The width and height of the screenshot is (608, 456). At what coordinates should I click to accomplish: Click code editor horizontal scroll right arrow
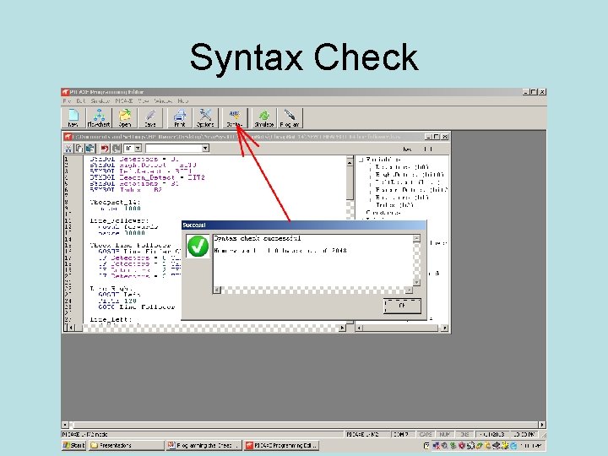coord(342,328)
